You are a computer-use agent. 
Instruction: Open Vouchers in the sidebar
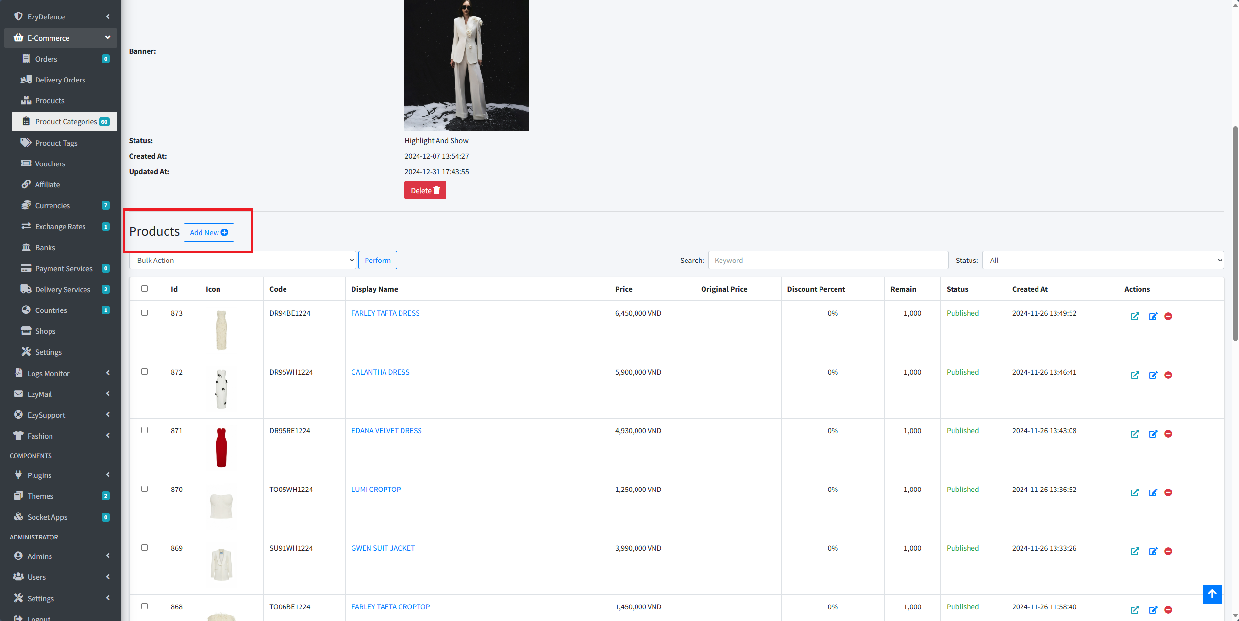point(50,163)
